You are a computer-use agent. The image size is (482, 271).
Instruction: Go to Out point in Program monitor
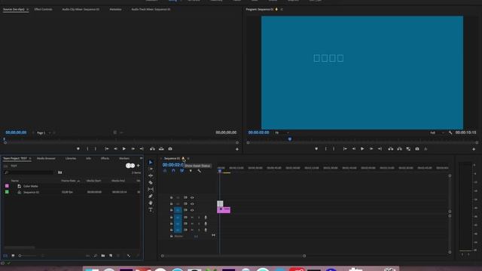(x=380, y=149)
